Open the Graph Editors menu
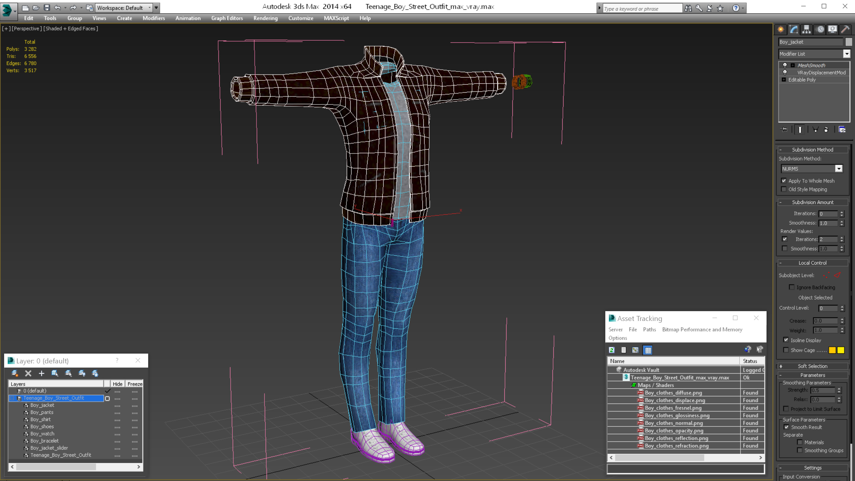The image size is (855, 481). tap(227, 18)
